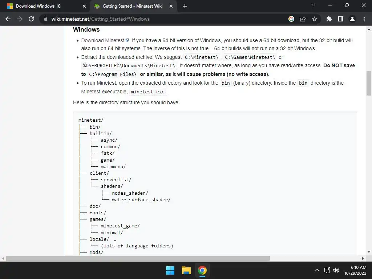Click the client/ directory line
The width and height of the screenshot is (372, 279).
point(99,173)
